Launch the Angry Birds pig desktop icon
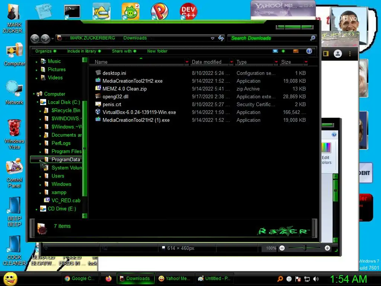This screenshot has width=381, height=286. click(x=131, y=11)
